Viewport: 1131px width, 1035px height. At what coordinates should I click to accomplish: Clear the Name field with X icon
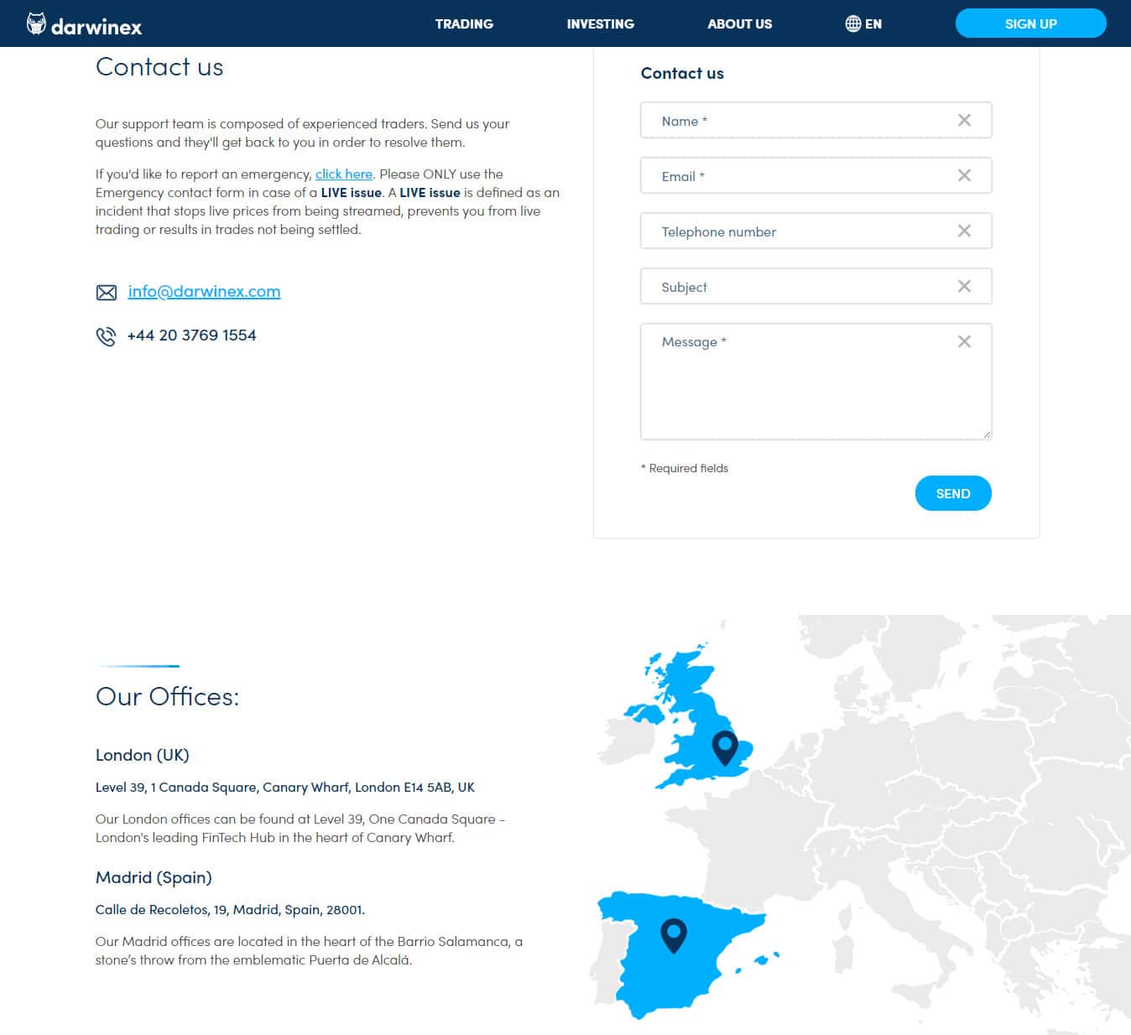pos(964,121)
